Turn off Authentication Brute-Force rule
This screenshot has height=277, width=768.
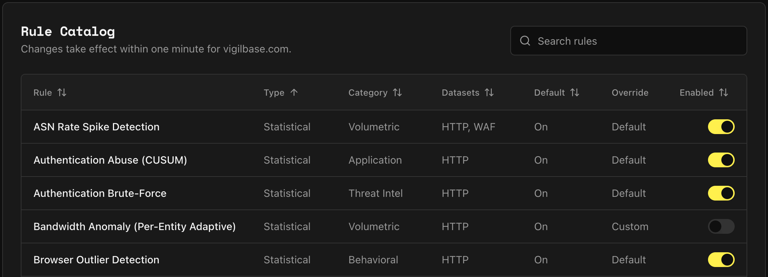click(x=721, y=193)
